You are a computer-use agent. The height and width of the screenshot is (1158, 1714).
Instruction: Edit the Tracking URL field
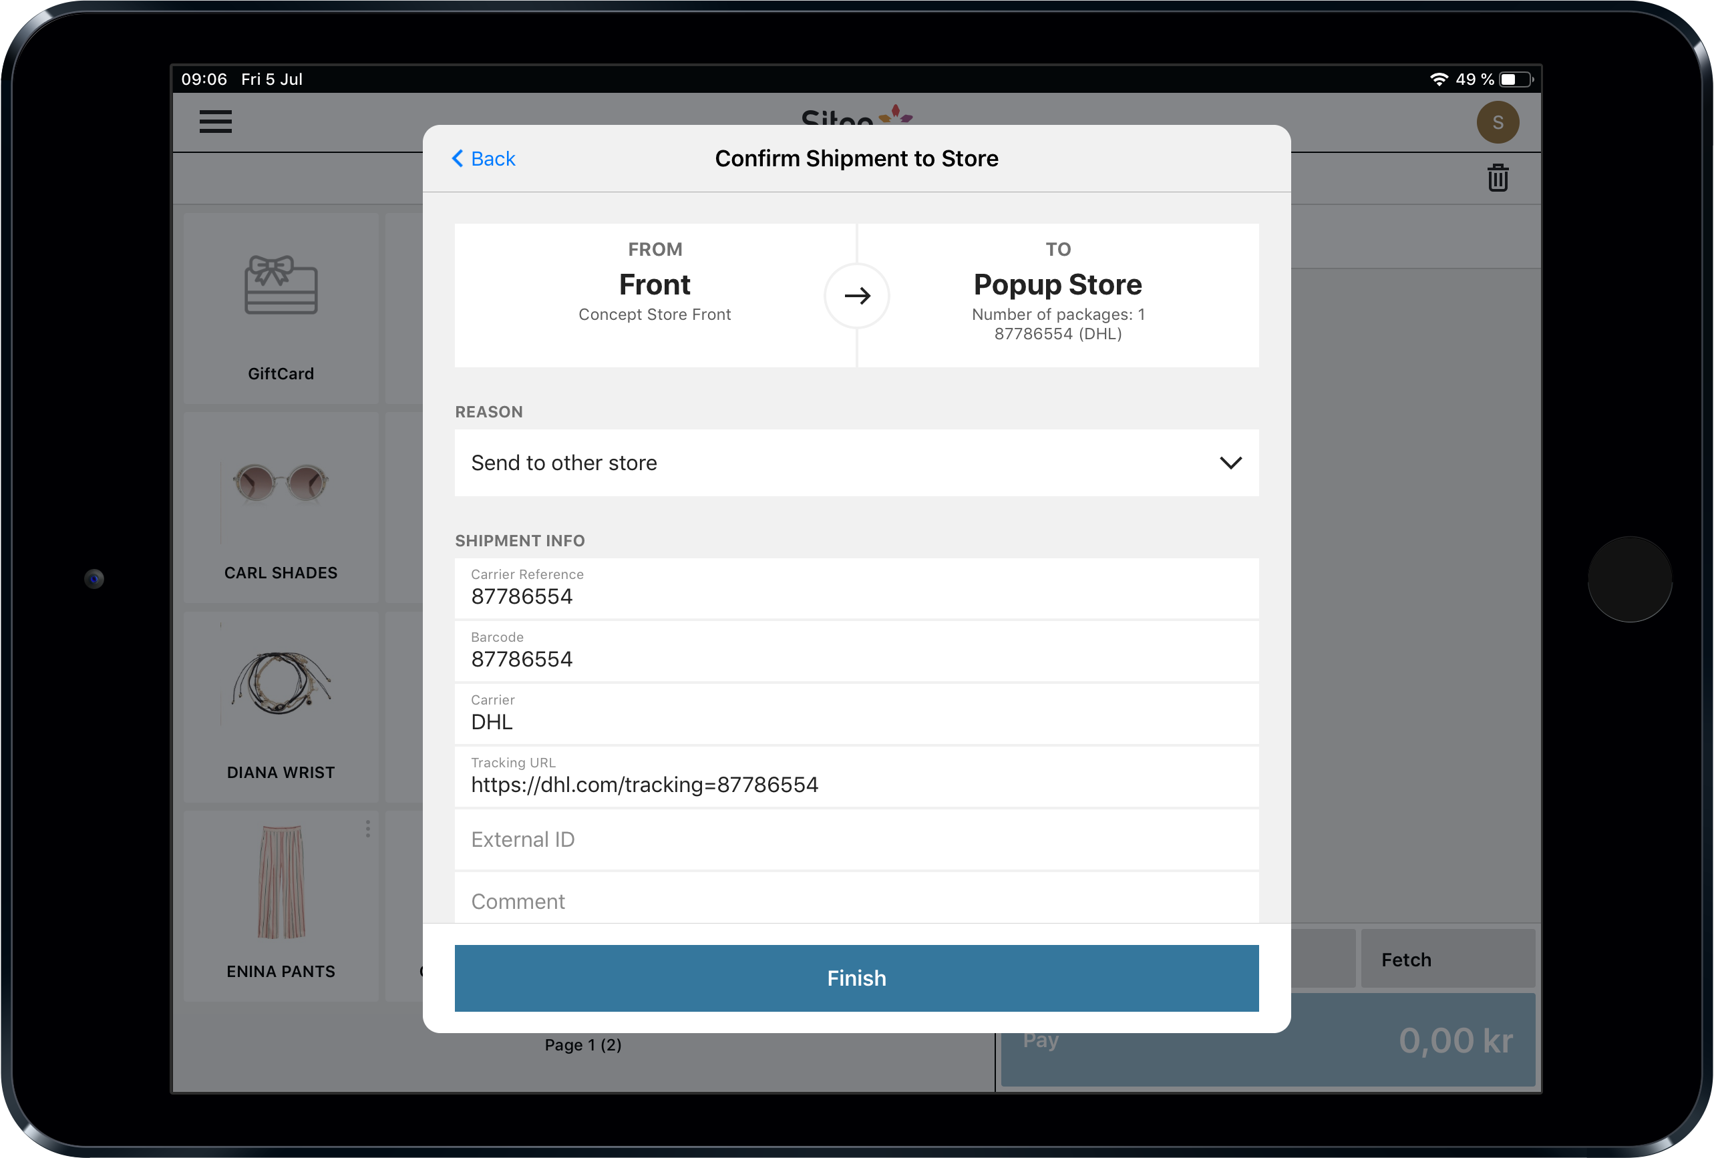click(x=856, y=776)
